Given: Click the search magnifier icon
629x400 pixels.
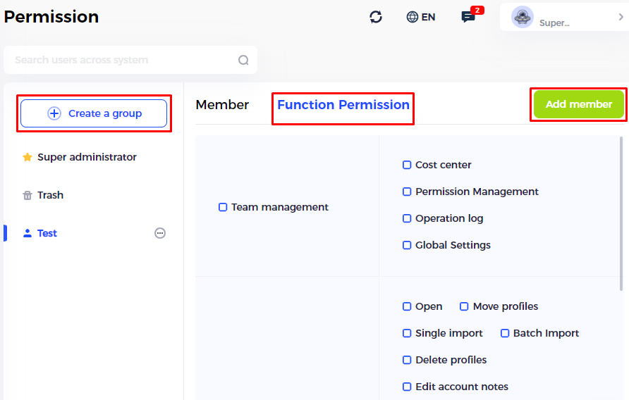Looking at the screenshot, I should click(x=243, y=60).
